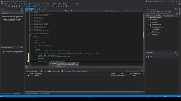Viewport: 181px width, 101px height.
Task: Open the Analysieren menu
Action: coord(66,4)
